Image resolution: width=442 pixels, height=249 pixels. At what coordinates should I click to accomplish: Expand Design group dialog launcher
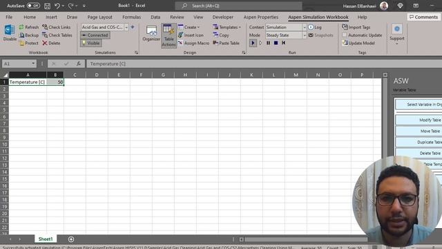tap(244, 53)
